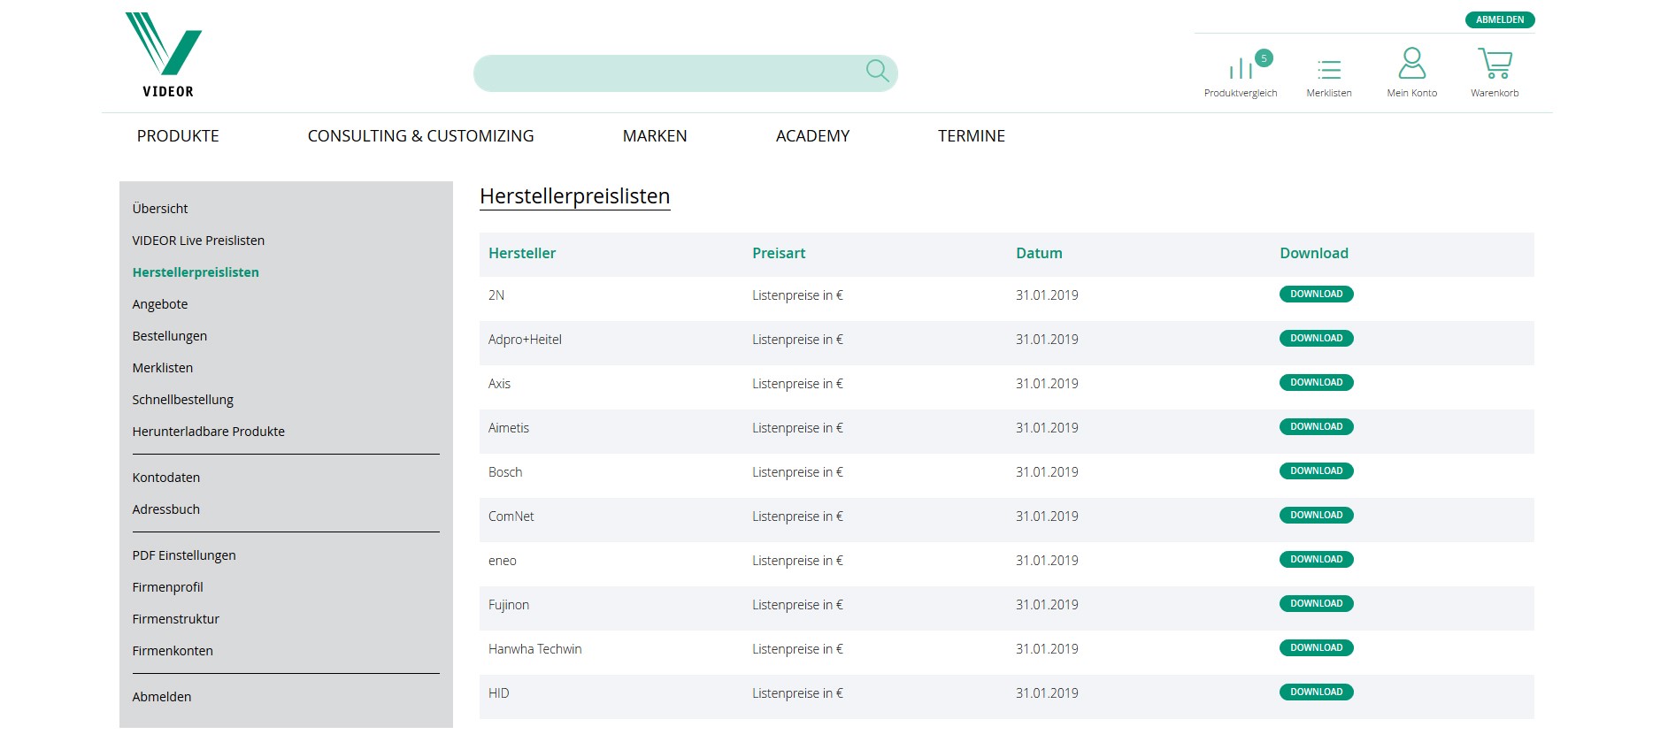The width and height of the screenshot is (1668, 742).
Task: Open PDF Einstellungen in sidebar
Action: 184,555
